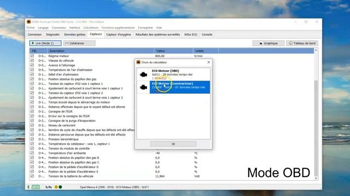Toggle the Pression barométrique checkbox

pyautogui.click(x=32, y=139)
